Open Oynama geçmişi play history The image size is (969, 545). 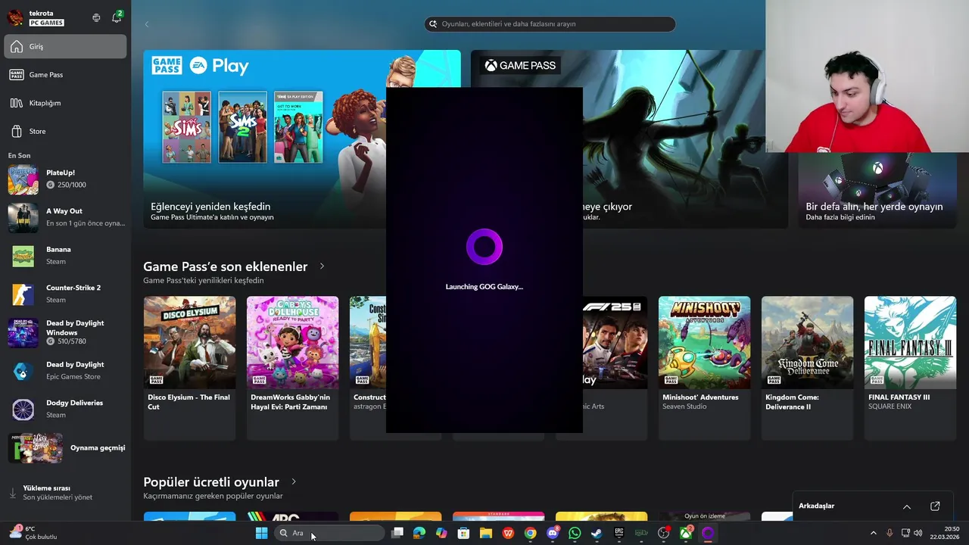pyautogui.click(x=65, y=448)
